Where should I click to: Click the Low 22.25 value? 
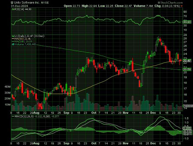point(106,6)
